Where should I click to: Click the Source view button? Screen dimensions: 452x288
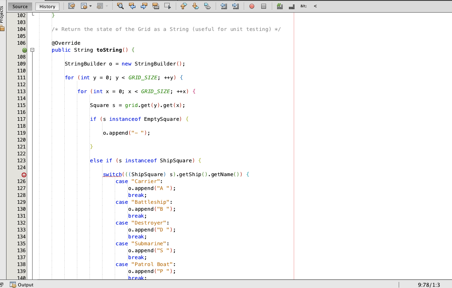[20, 7]
